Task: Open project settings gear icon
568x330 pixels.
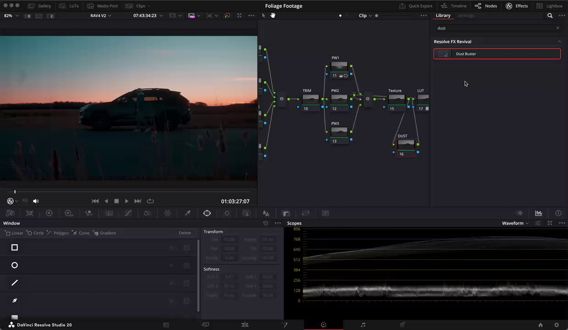Action: 557,325
